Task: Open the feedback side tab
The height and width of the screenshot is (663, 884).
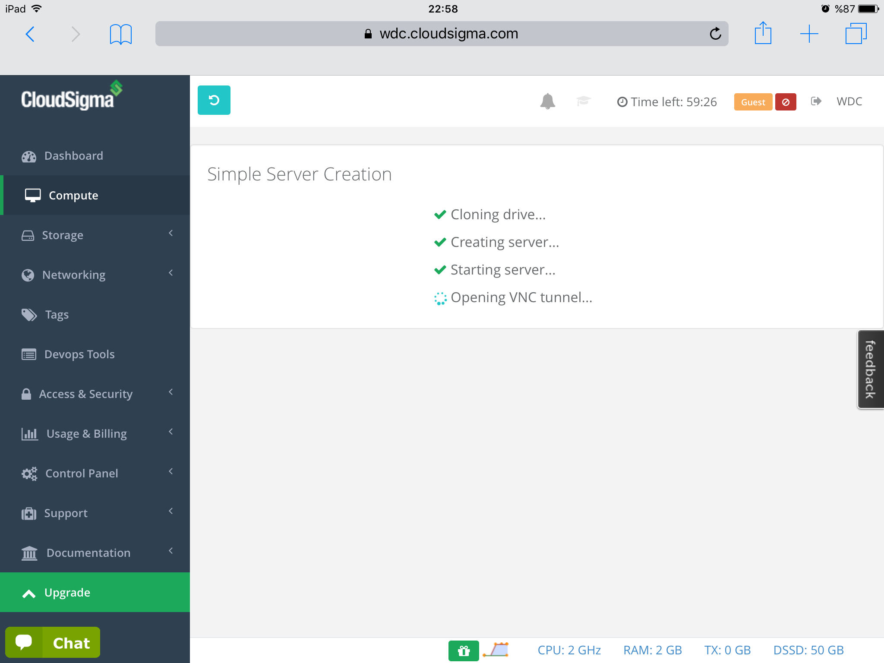Action: 870,369
